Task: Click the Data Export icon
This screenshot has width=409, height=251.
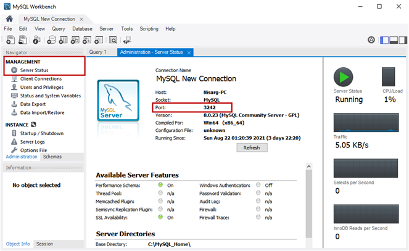Action: click(x=14, y=104)
